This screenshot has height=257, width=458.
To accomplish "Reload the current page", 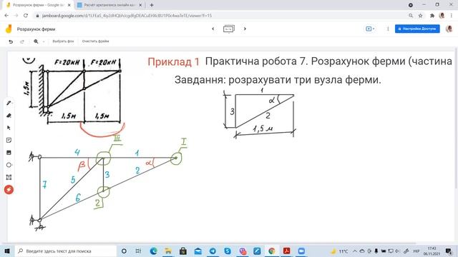I will coord(26,16).
